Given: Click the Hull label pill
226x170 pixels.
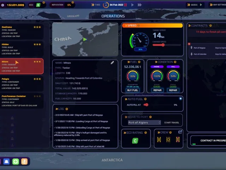Looking at the screenshot, I should 173,67.
